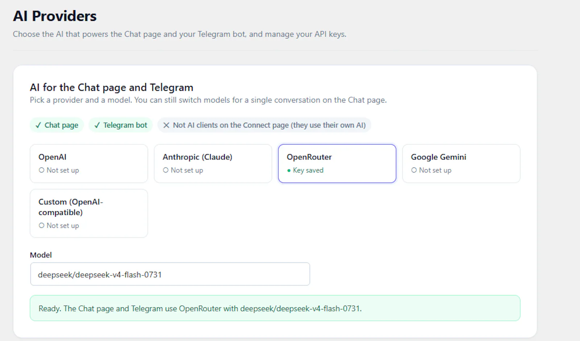Click the Not set up circle under Custom provider
The height and width of the screenshot is (341, 580).
point(41,225)
